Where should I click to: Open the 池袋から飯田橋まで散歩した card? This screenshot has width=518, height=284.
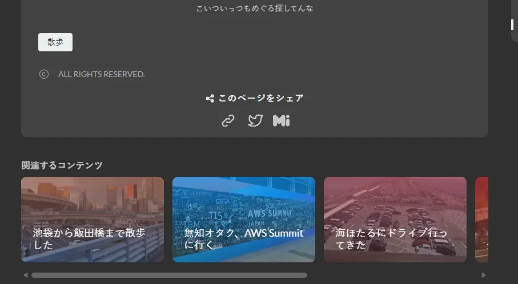click(93, 220)
